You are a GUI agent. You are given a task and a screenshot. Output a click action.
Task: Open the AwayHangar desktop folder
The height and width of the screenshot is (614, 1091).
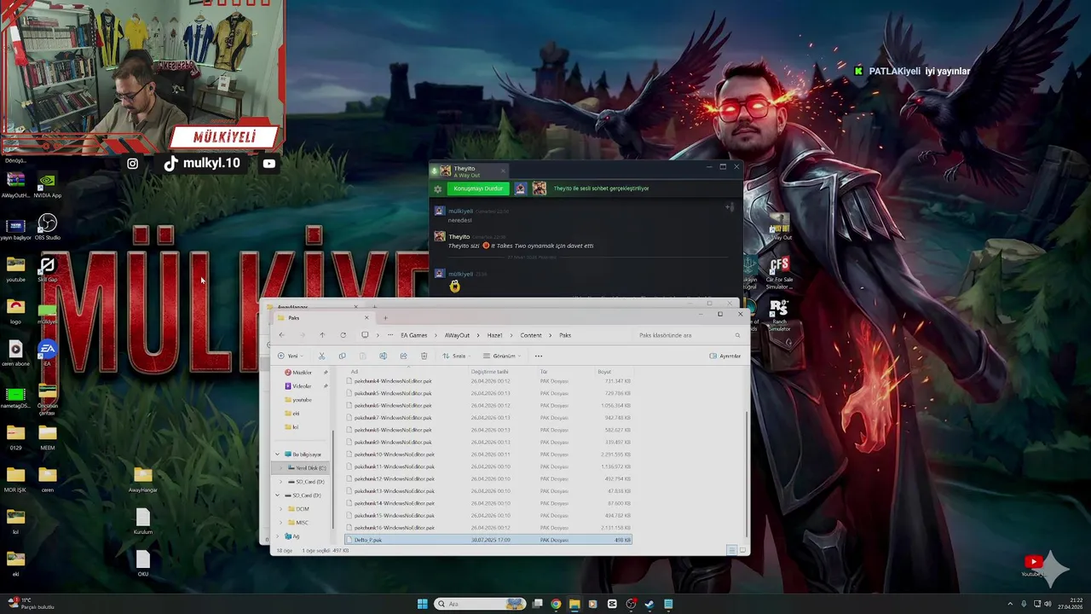(x=142, y=479)
